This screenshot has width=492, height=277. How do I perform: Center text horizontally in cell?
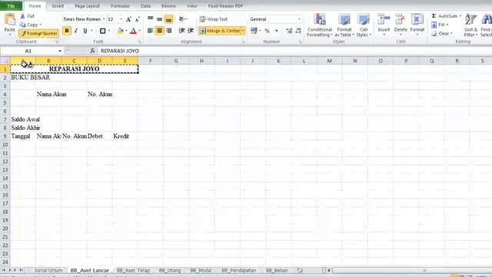point(159,31)
